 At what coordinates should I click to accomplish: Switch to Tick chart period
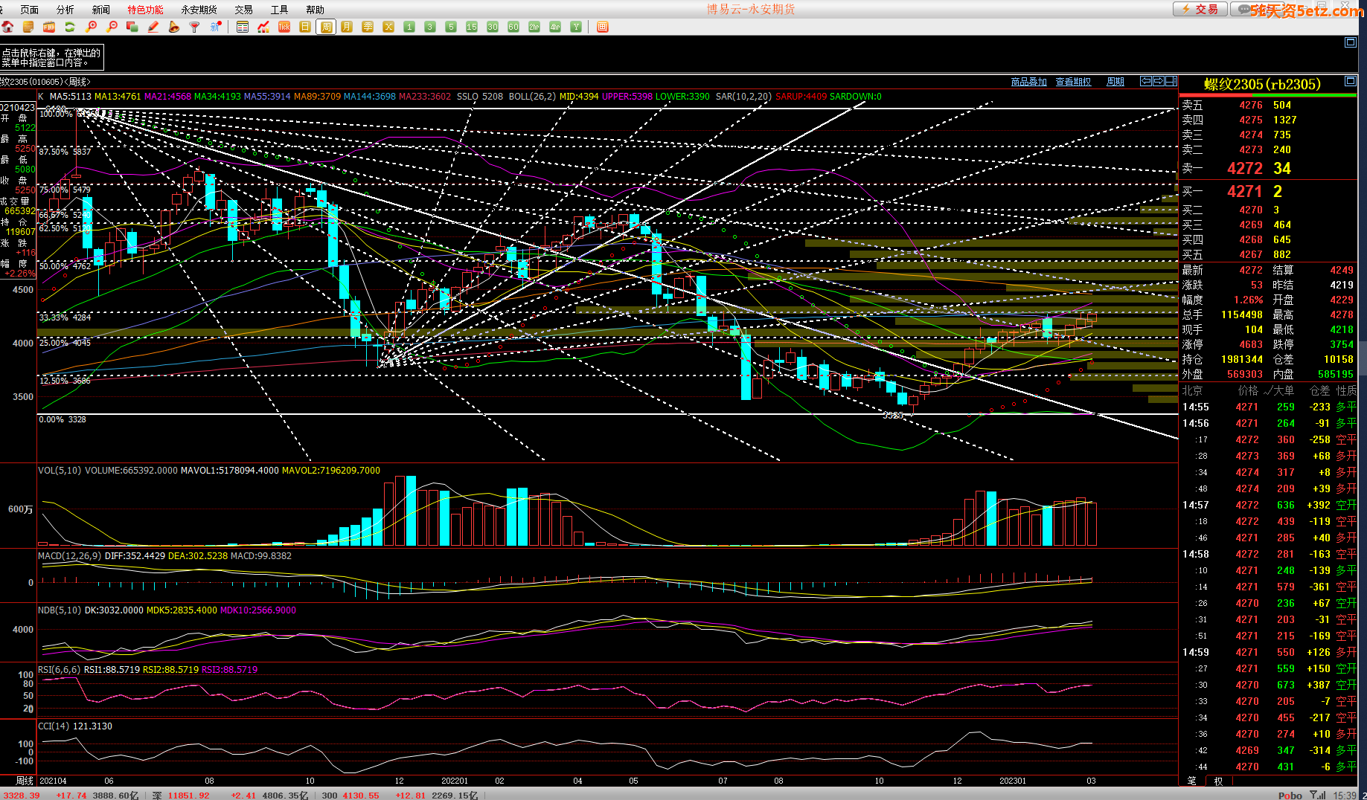tap(284, 27)
